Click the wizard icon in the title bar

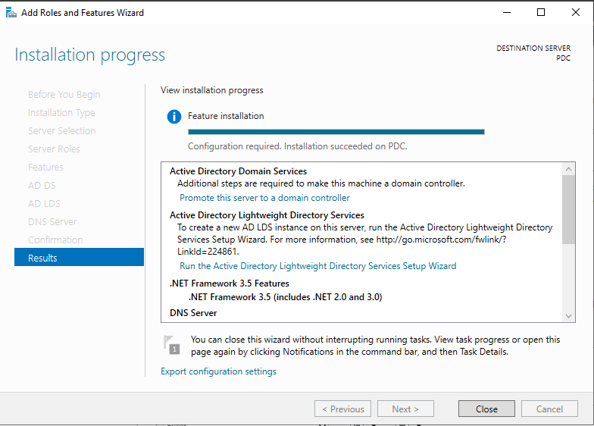[11, 12]
